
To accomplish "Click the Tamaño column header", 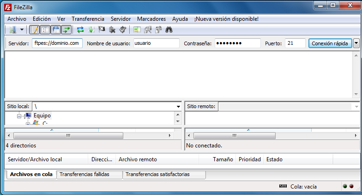I will [217, 159].
